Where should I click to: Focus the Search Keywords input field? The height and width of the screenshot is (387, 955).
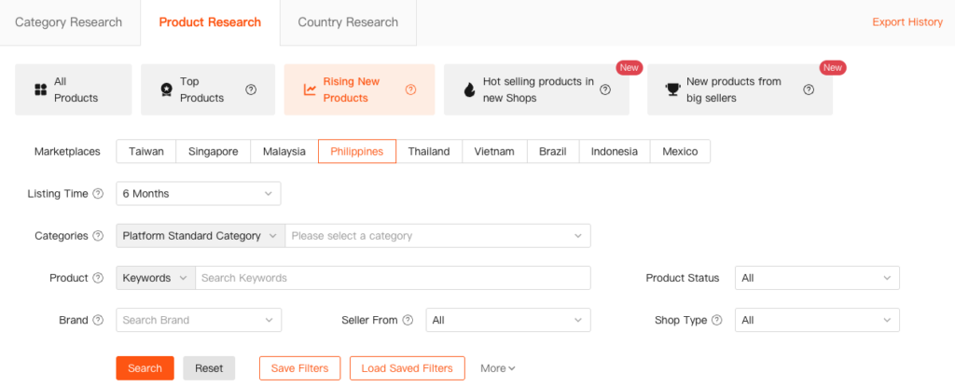[392, 278]
